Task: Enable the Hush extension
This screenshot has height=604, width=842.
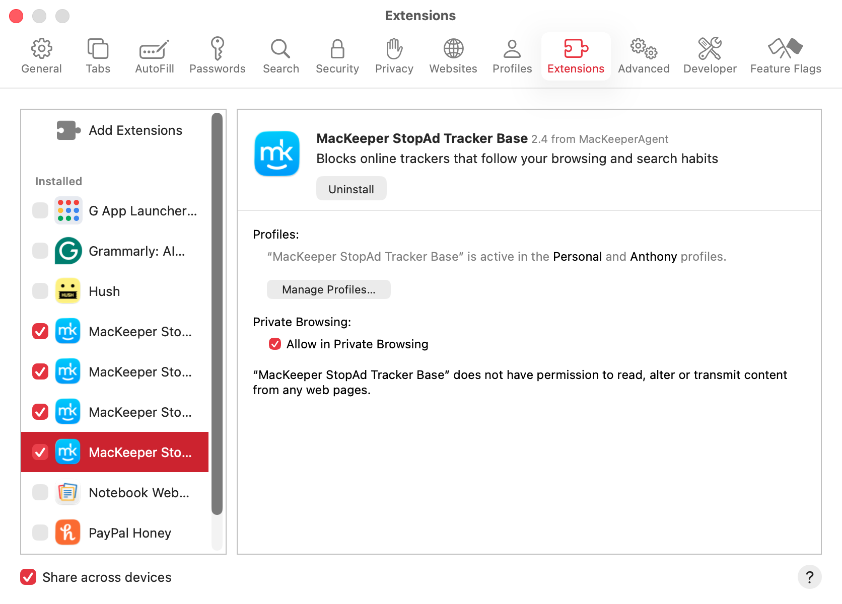Action: [40, 291]
